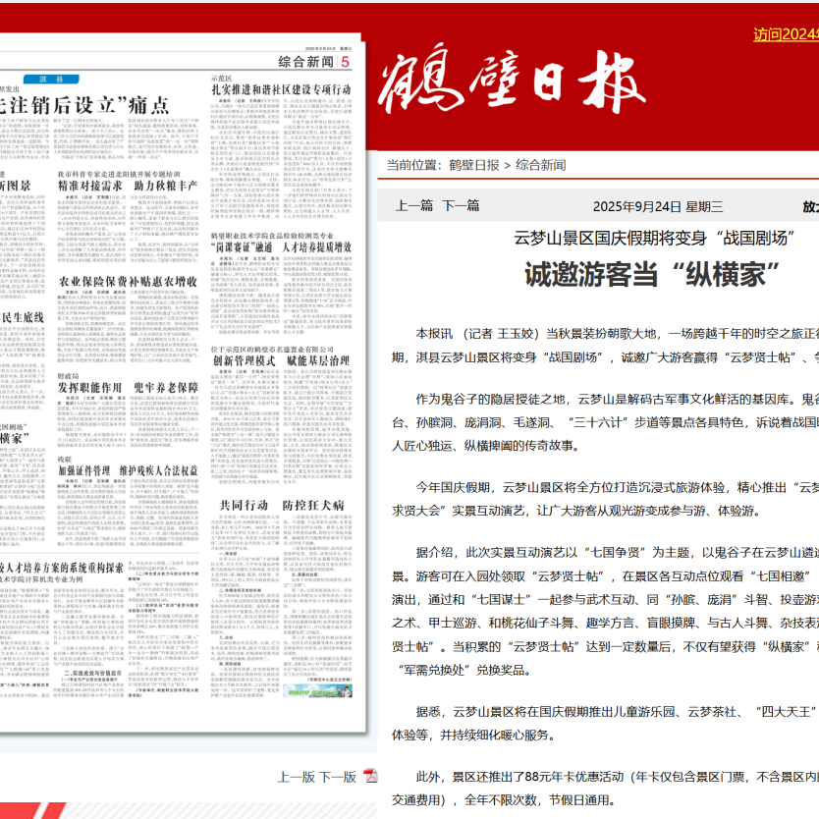
Task: Open 人才培养方案的系统重构探索 article on page
Action: (62, 568)
